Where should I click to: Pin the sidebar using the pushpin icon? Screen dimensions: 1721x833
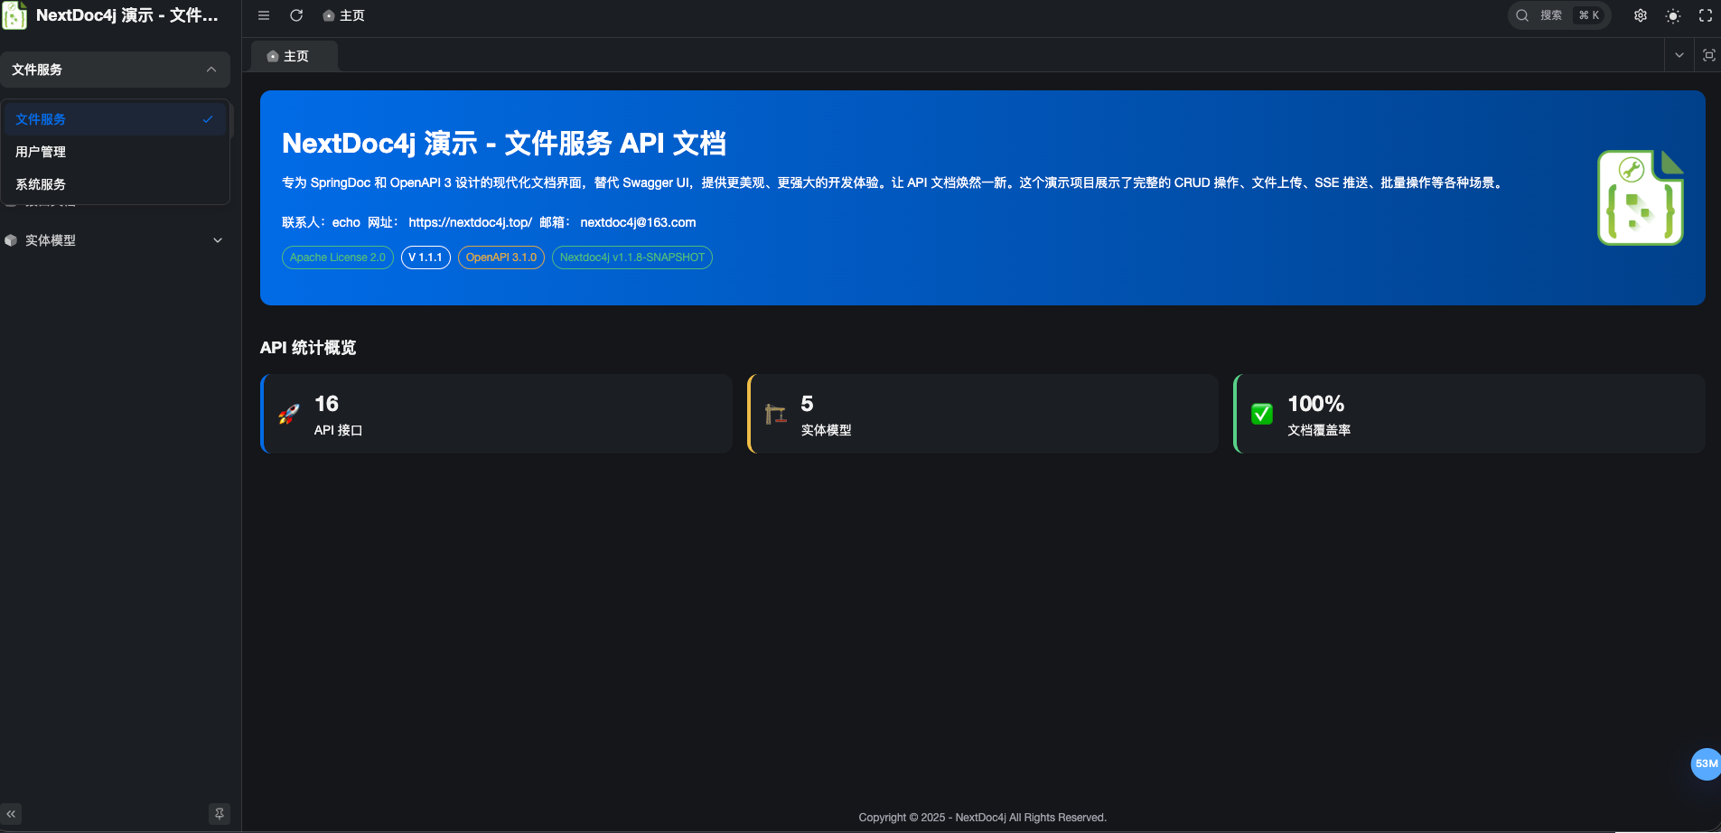[x=220, y=813]
